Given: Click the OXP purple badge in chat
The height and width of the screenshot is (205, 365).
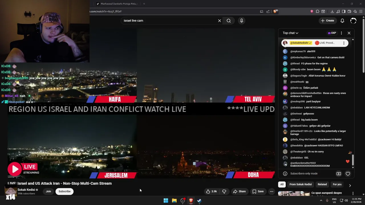Looking at the screenshot, I should click(x=332, y=33).
